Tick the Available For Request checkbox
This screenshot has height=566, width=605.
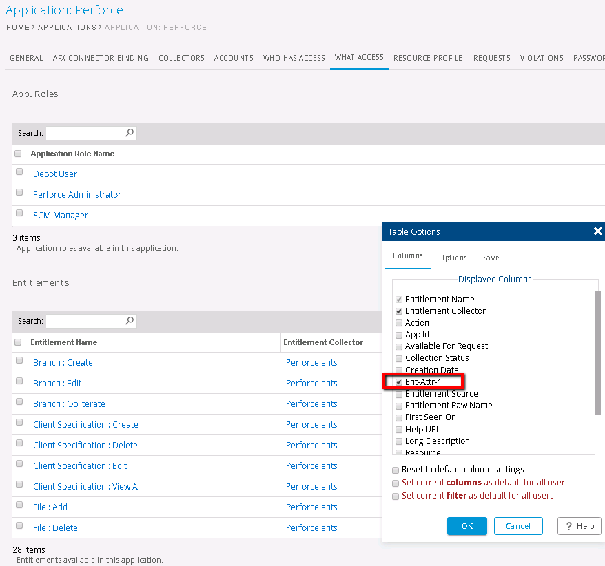399,346
